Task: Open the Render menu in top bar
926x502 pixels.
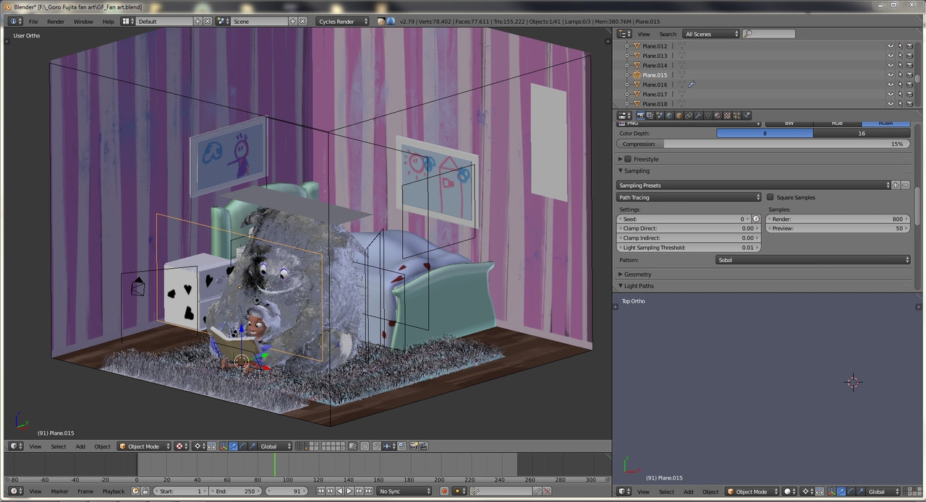Action: click(56, 22)
